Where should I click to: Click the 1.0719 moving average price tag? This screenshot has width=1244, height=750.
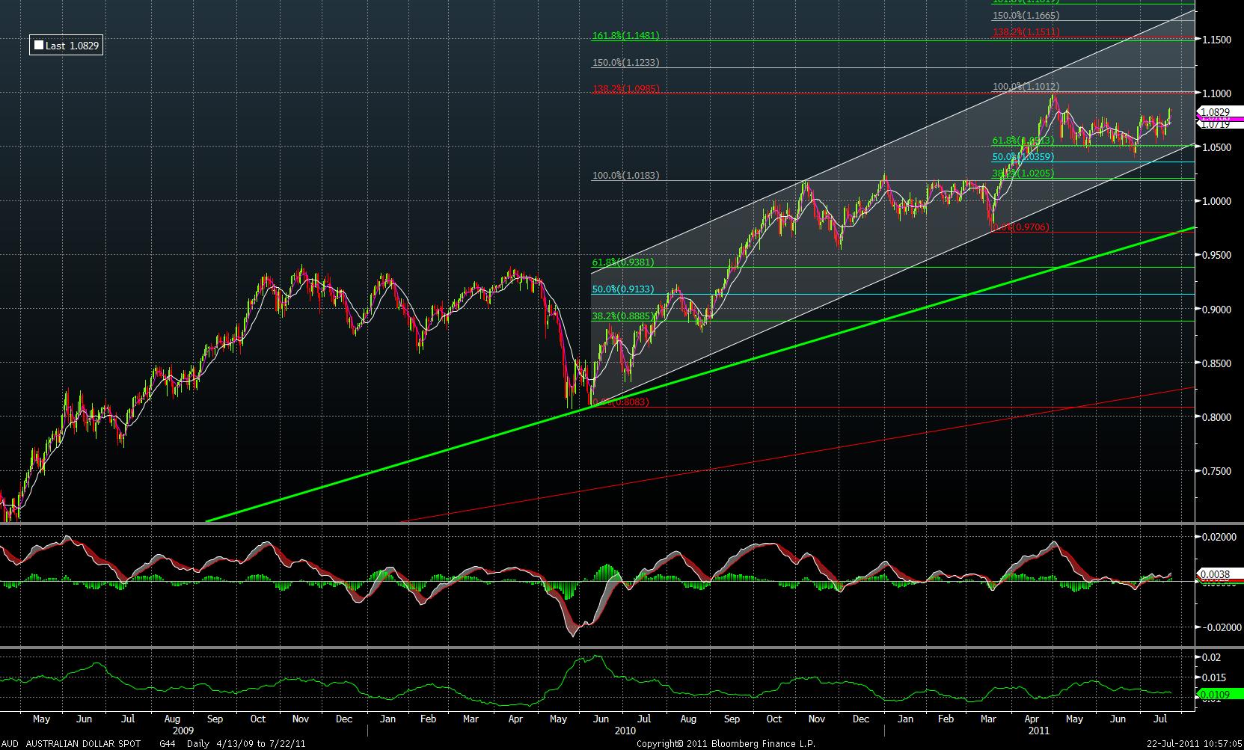click(1214, 125)
